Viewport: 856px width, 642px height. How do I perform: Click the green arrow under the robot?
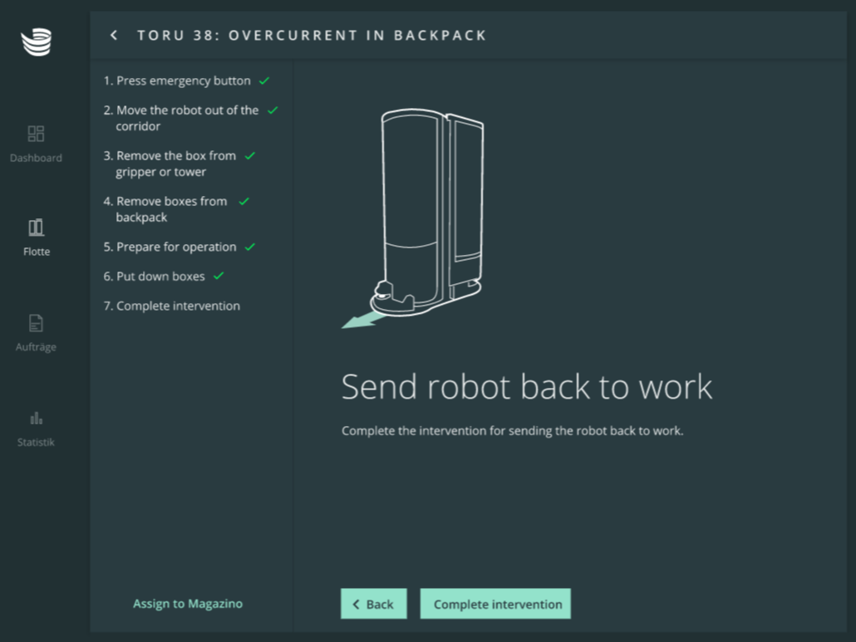(x=358, y=321)
